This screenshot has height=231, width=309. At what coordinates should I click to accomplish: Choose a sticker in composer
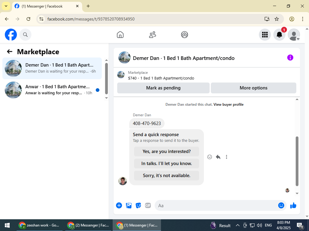(138, 205)
